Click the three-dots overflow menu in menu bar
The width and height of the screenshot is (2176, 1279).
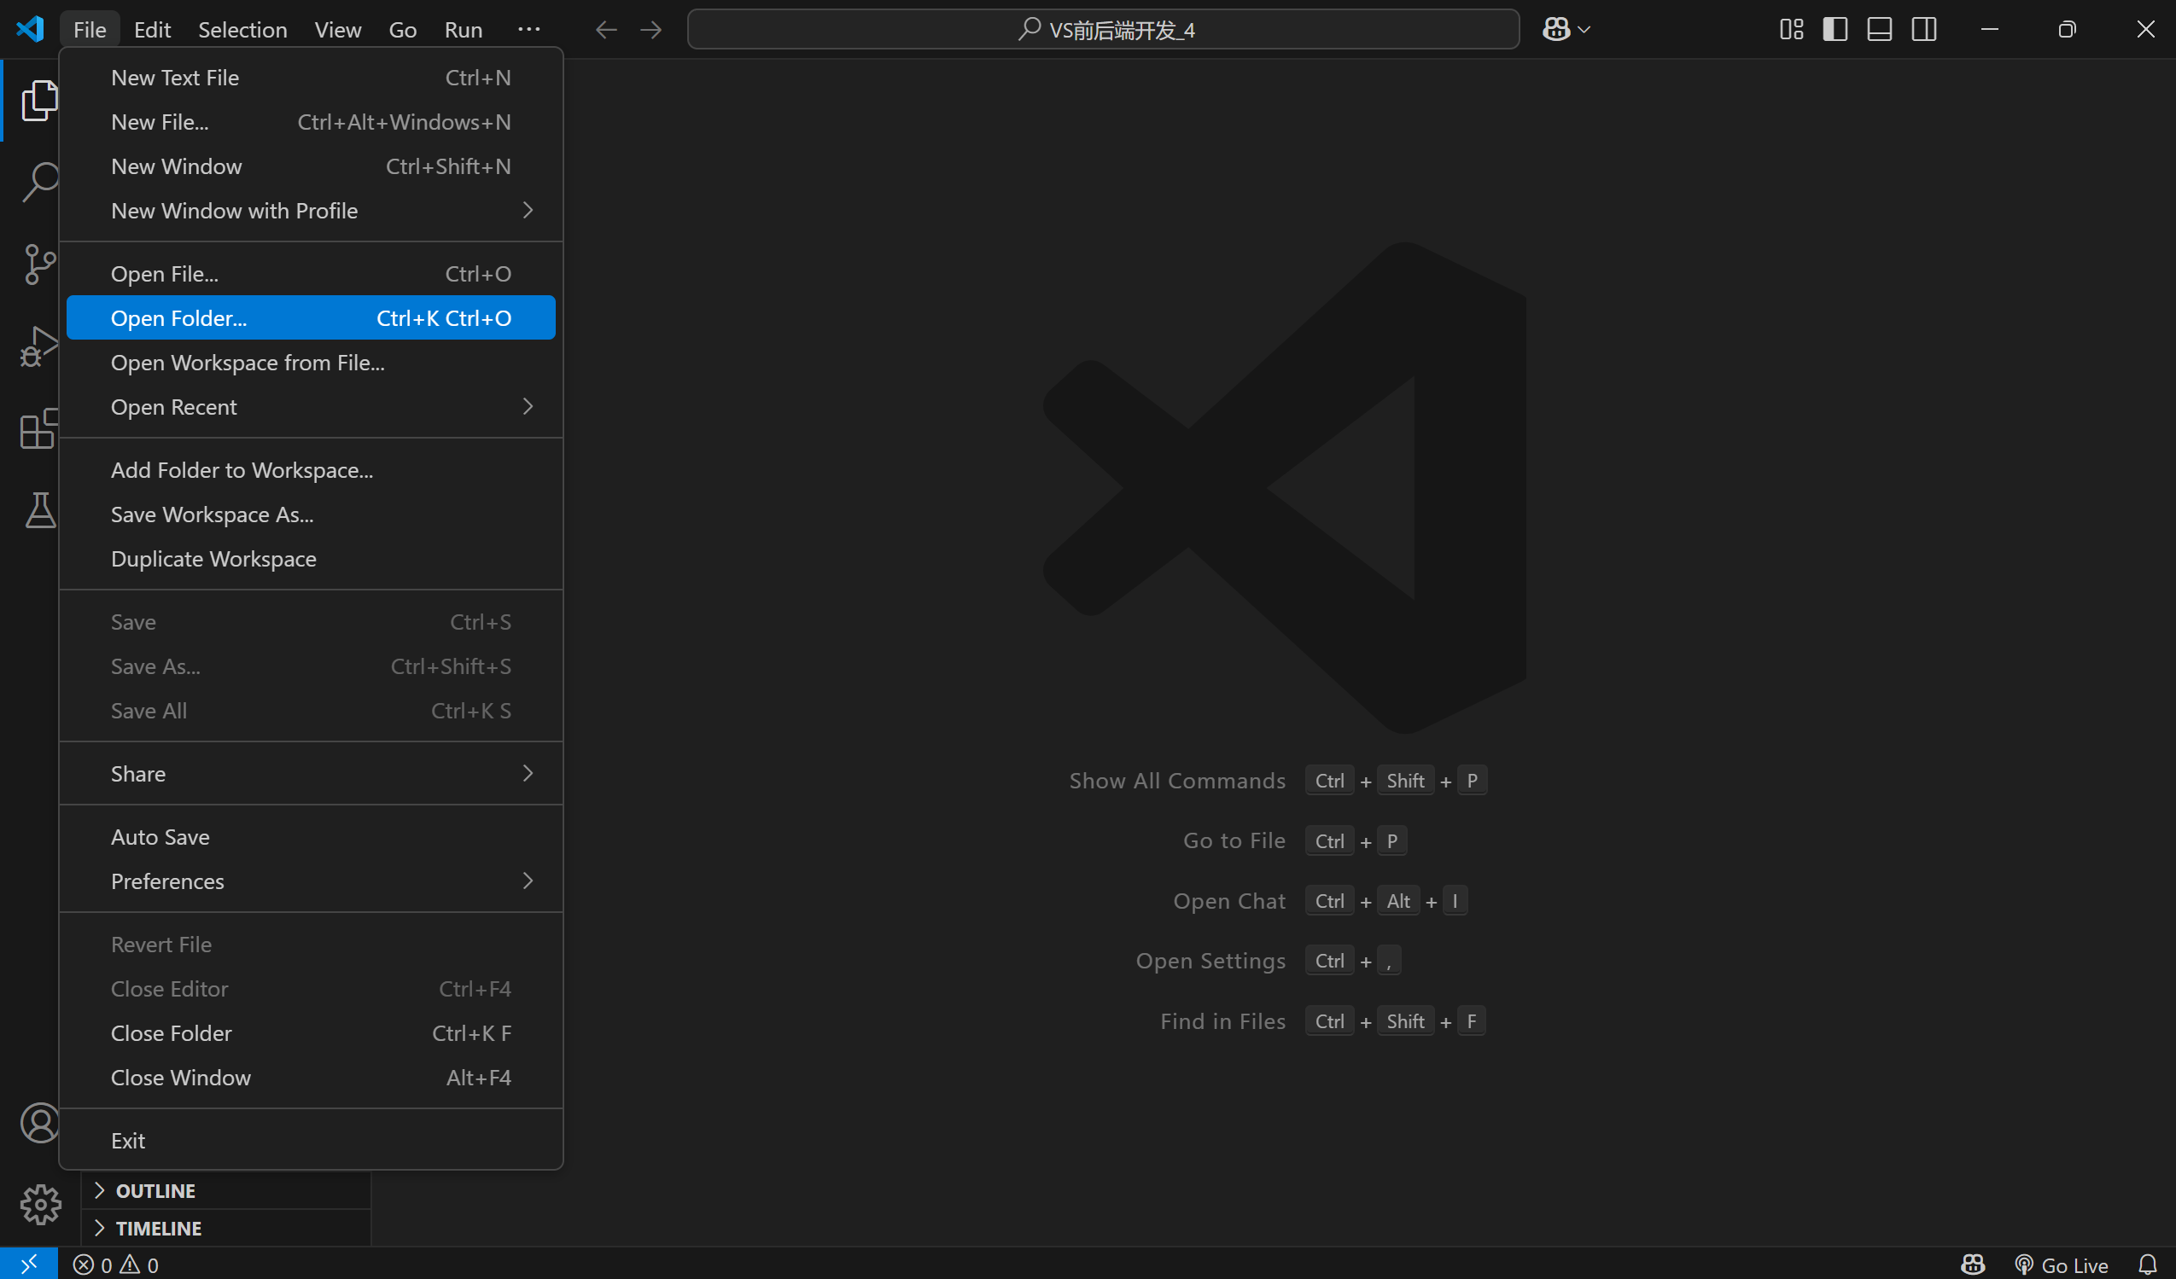click(528, 29)
